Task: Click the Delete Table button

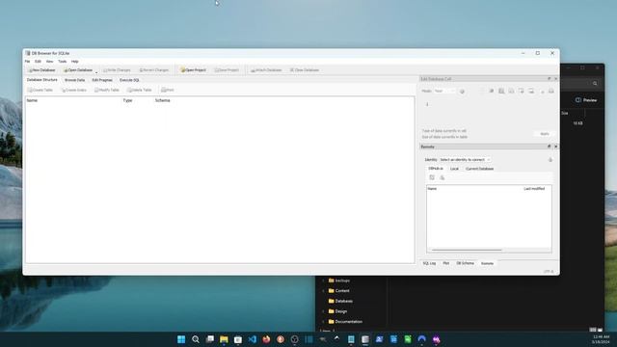Action: click(x=139, y=90)
